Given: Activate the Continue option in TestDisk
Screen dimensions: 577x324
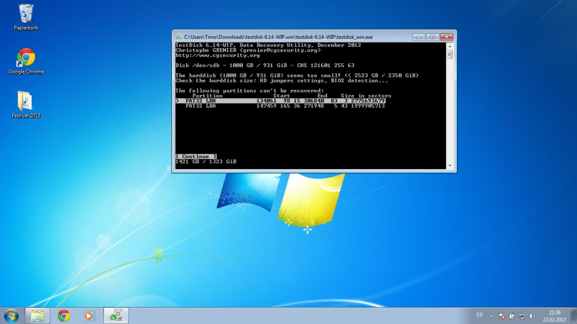Looking at the screenshot, I should point(196,156).
